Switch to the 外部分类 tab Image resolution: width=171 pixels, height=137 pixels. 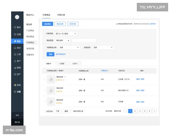click(x=61, y=15)
